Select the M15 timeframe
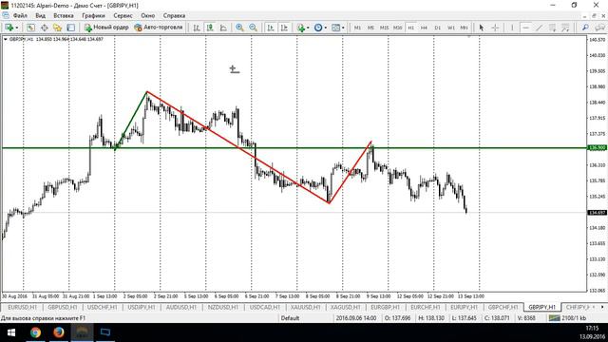608x342 pixels. 384,28
